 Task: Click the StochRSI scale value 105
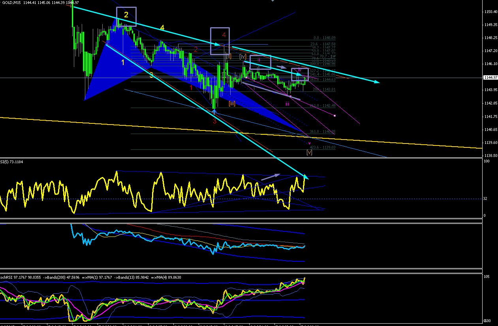point(487,277)
